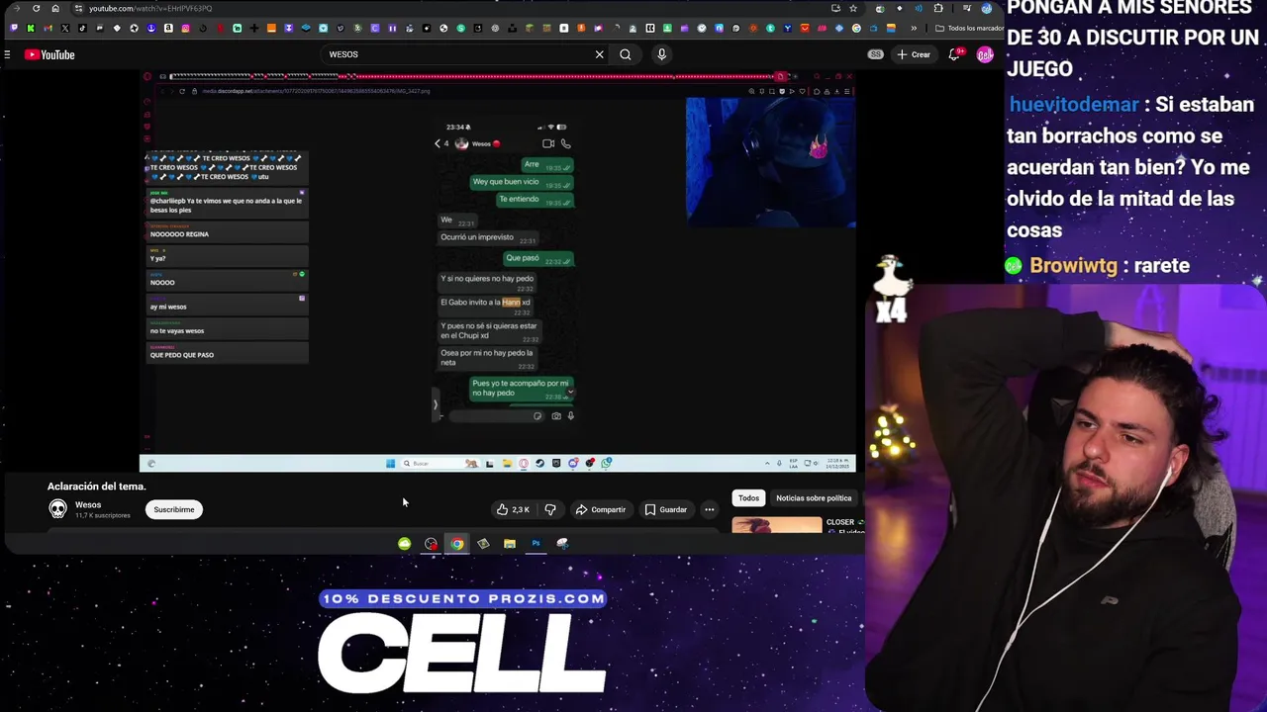Share the video using Compartir
1267x712 pixels.
pos(601,509)
